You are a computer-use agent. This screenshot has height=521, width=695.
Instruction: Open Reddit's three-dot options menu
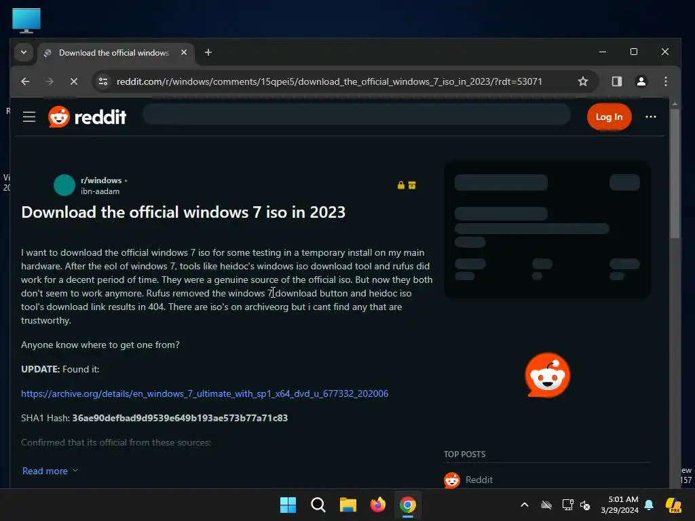coord(651,117)
